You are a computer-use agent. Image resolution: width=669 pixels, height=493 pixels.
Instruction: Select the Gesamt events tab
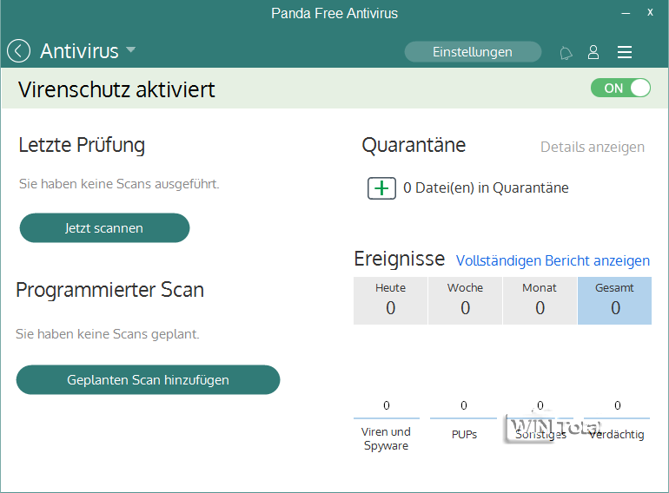[x=614, y=300]
